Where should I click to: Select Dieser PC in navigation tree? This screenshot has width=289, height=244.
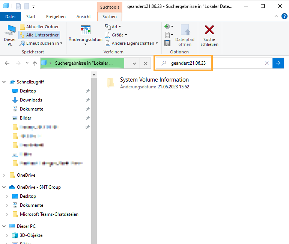coord(26,226)
